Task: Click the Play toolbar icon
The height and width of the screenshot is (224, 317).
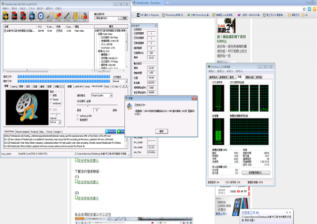Action: [x=41, y=16]
